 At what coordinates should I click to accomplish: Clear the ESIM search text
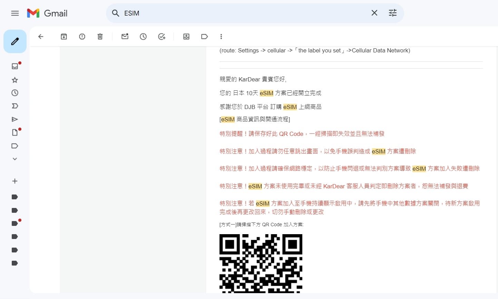pyautogui.click(x=374, y=13)
